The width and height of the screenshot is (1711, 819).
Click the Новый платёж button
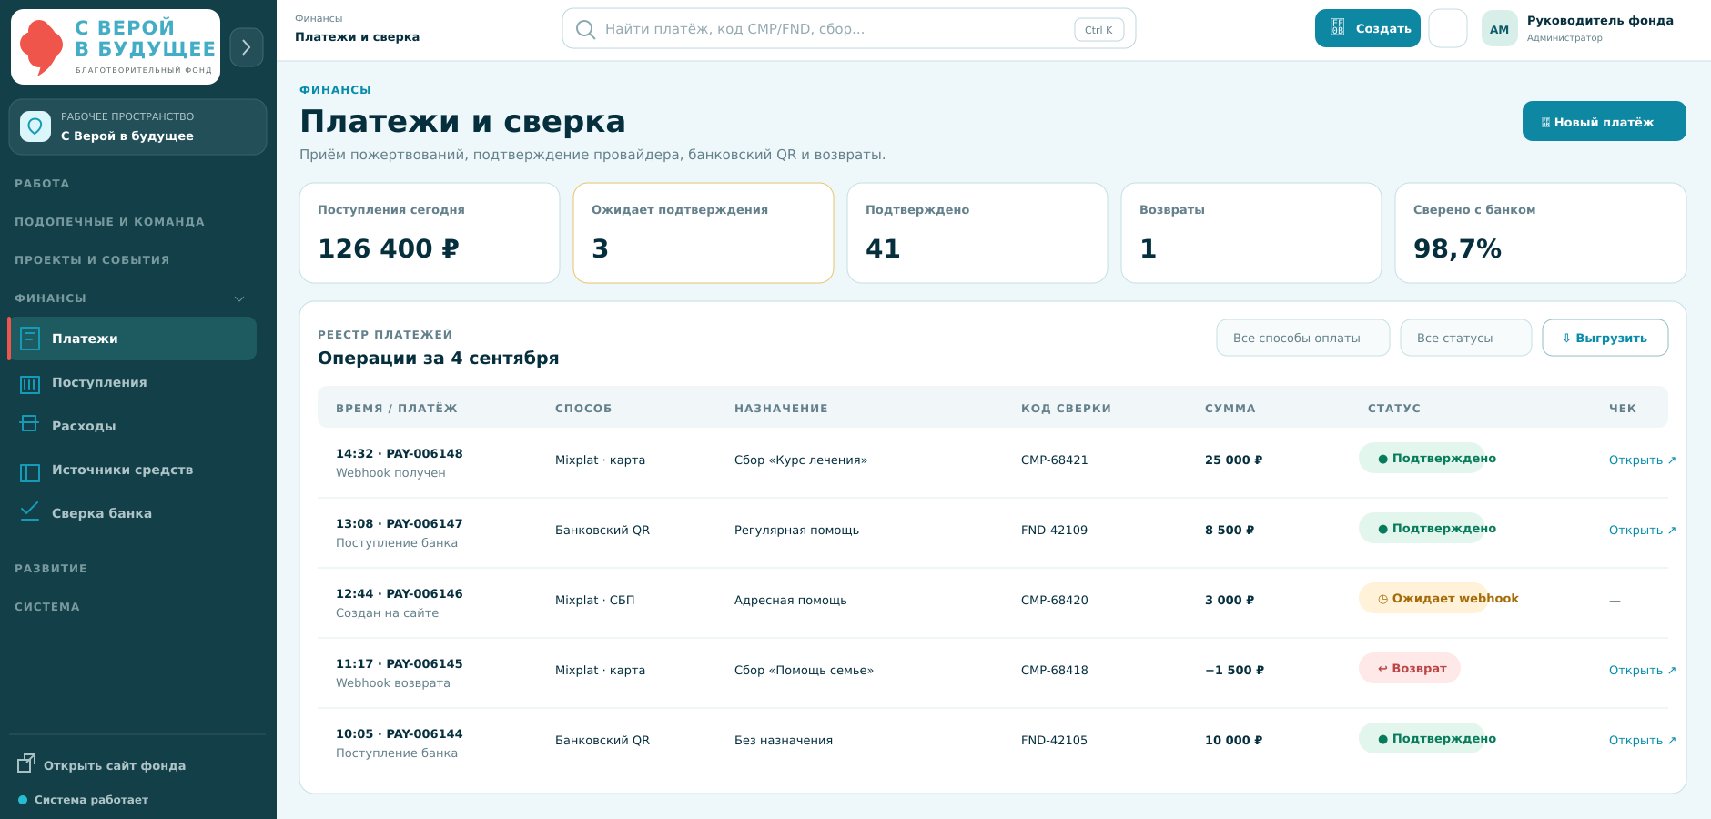1604,121
